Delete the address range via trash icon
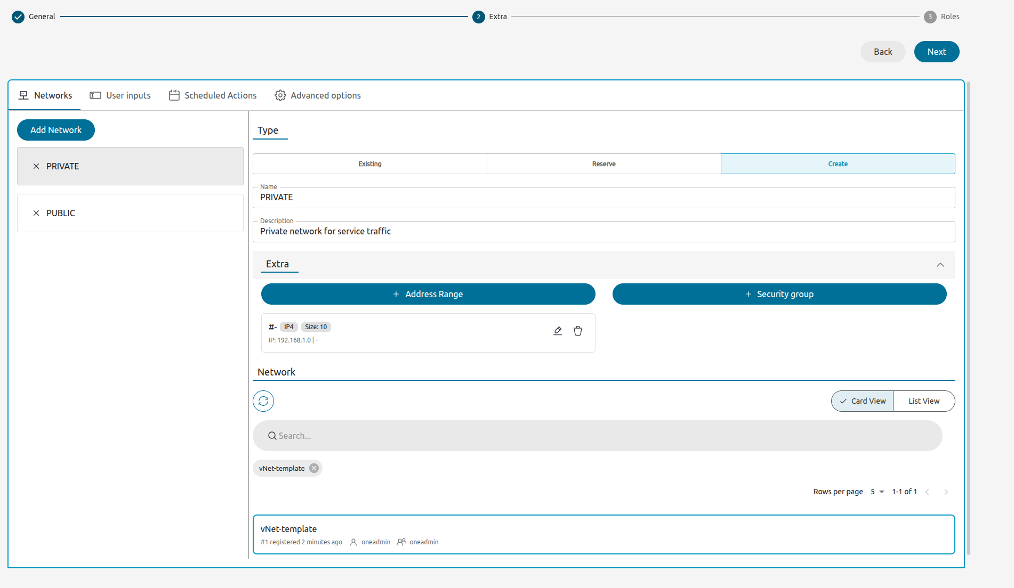Screen dimensions: 1014x588 (578, 330)
